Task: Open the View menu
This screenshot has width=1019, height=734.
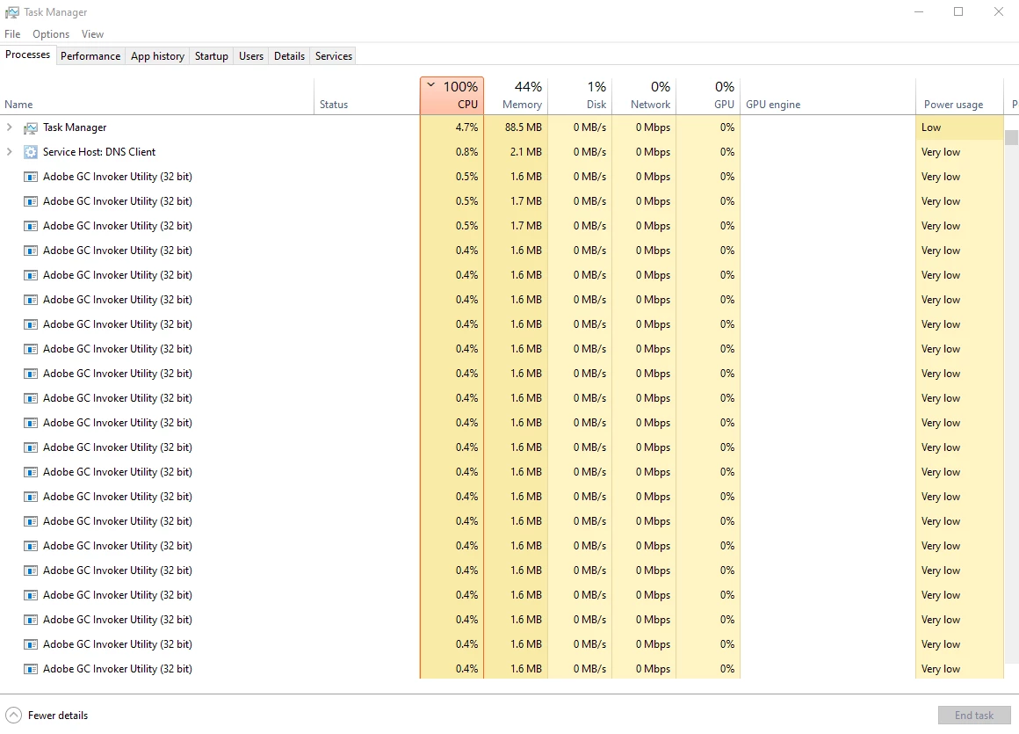Action: click(92, 33)
